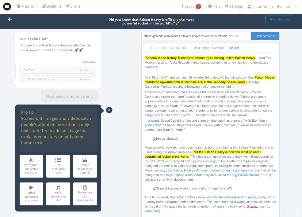Add a Document block
The height and width of the screenshot is (217, 302).
point(85,194)
